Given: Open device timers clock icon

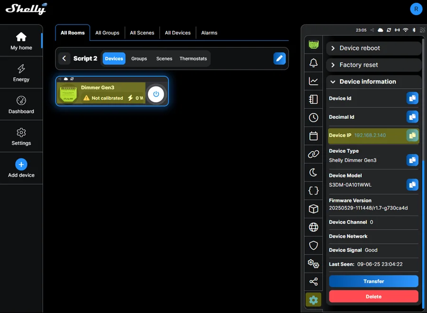Looking at the screenshot, I should 314,117.
